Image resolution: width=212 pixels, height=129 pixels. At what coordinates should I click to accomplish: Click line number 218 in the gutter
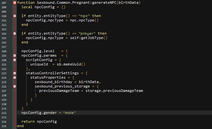point(4,51)
